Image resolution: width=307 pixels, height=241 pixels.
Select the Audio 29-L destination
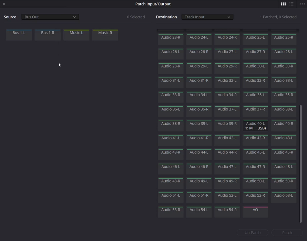pos(199,68)
